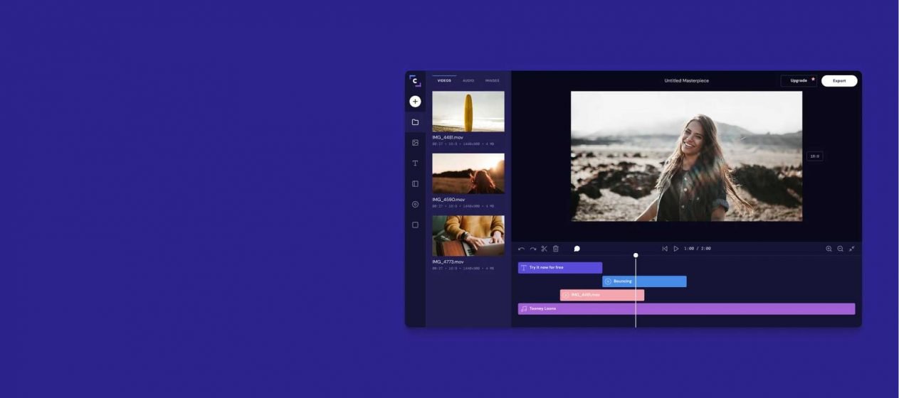
Task: Switch to the Images tab
Action: tap(492, 80)
